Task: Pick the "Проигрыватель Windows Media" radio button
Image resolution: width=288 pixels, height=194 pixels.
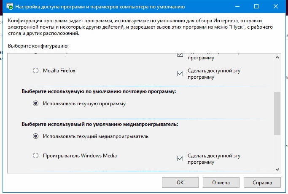Action: (x=36, y=156)
